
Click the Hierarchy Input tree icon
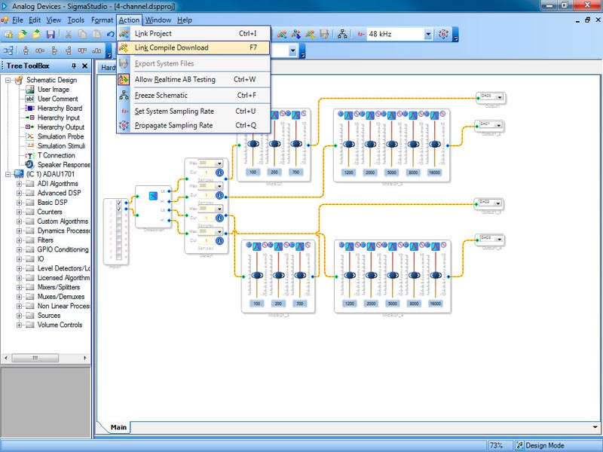(x=29, y=118)
